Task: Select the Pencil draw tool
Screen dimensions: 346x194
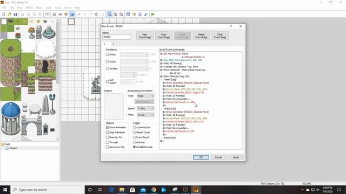Action: click(79, 15)
